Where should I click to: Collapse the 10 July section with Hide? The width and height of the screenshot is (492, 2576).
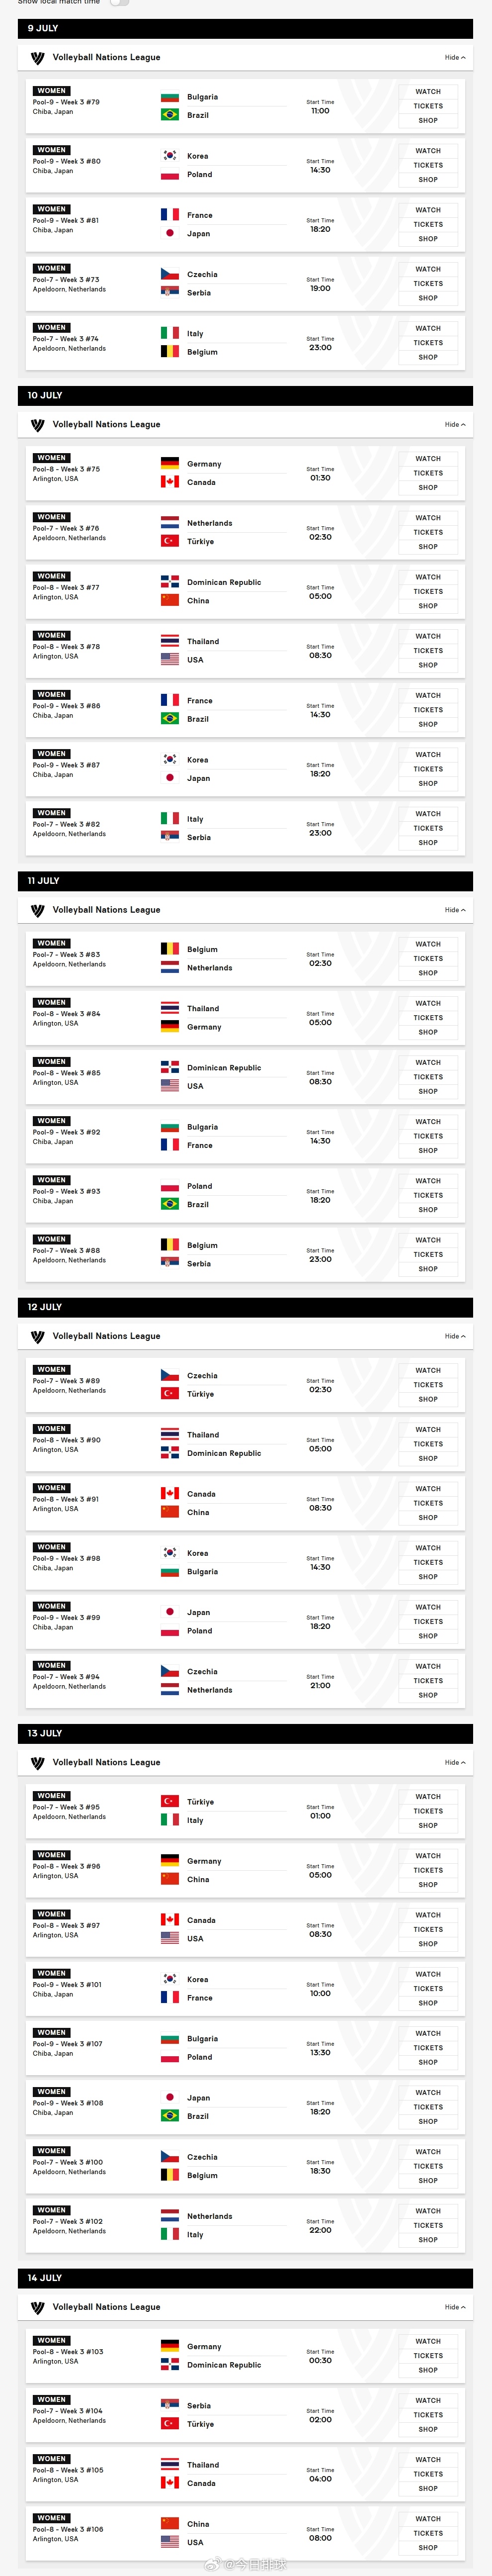tap(455, 425)
